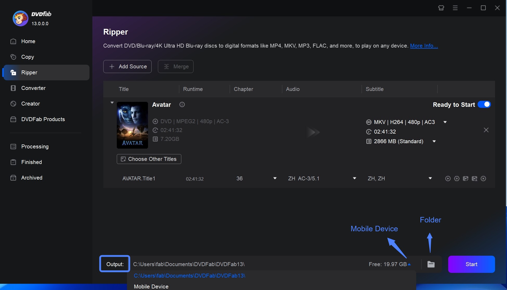
Task: Click the Choose Other Titles button
Action: (149, 159)
